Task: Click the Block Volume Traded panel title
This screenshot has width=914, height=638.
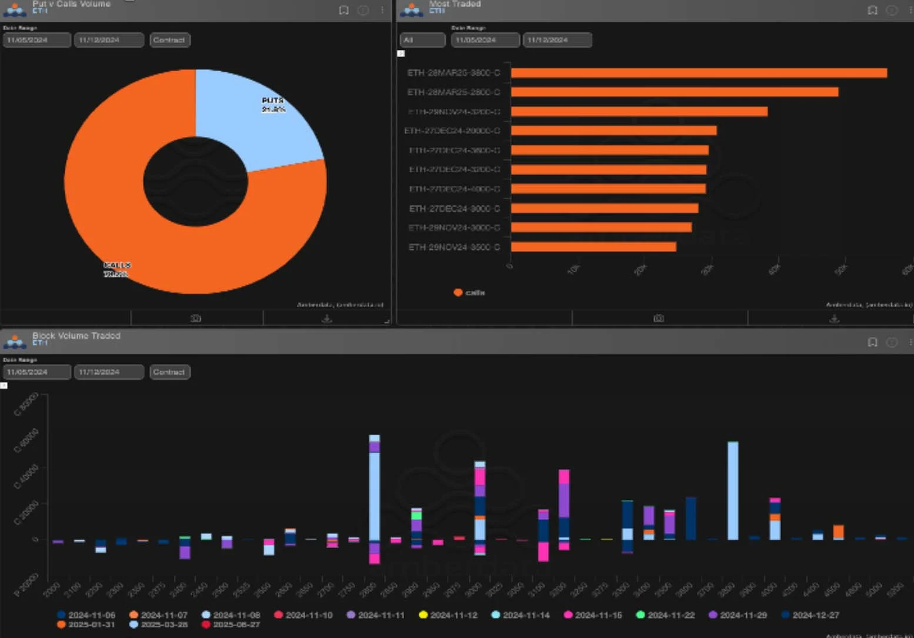Action: tap(76, 336)
